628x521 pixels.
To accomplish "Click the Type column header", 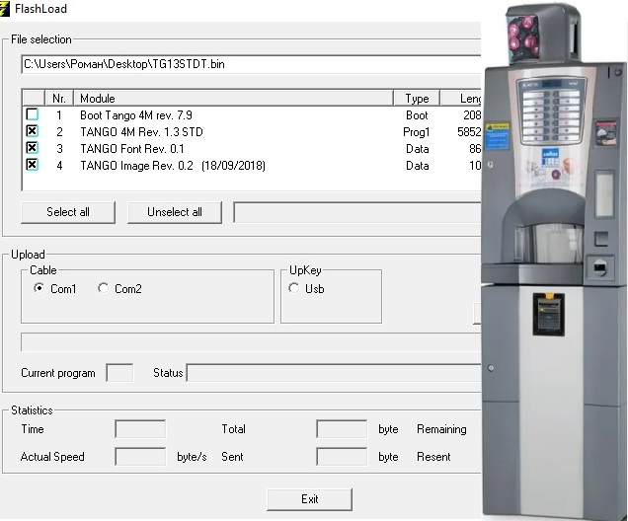I will pos(417,99).
